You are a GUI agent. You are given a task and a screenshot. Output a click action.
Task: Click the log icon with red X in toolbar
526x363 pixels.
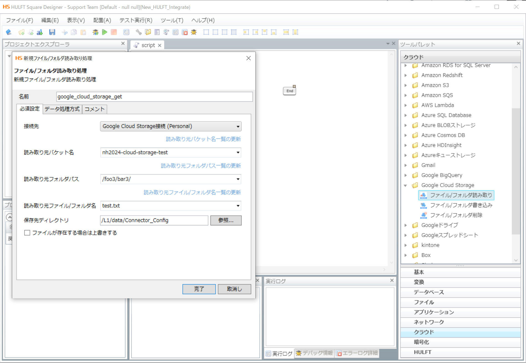pos(185,32)
